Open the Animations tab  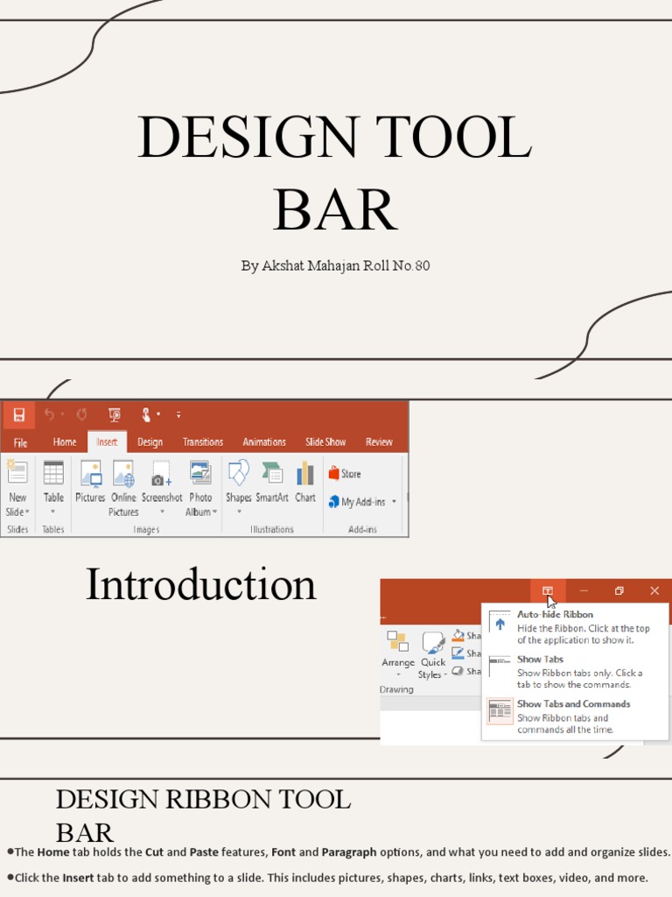264,442
